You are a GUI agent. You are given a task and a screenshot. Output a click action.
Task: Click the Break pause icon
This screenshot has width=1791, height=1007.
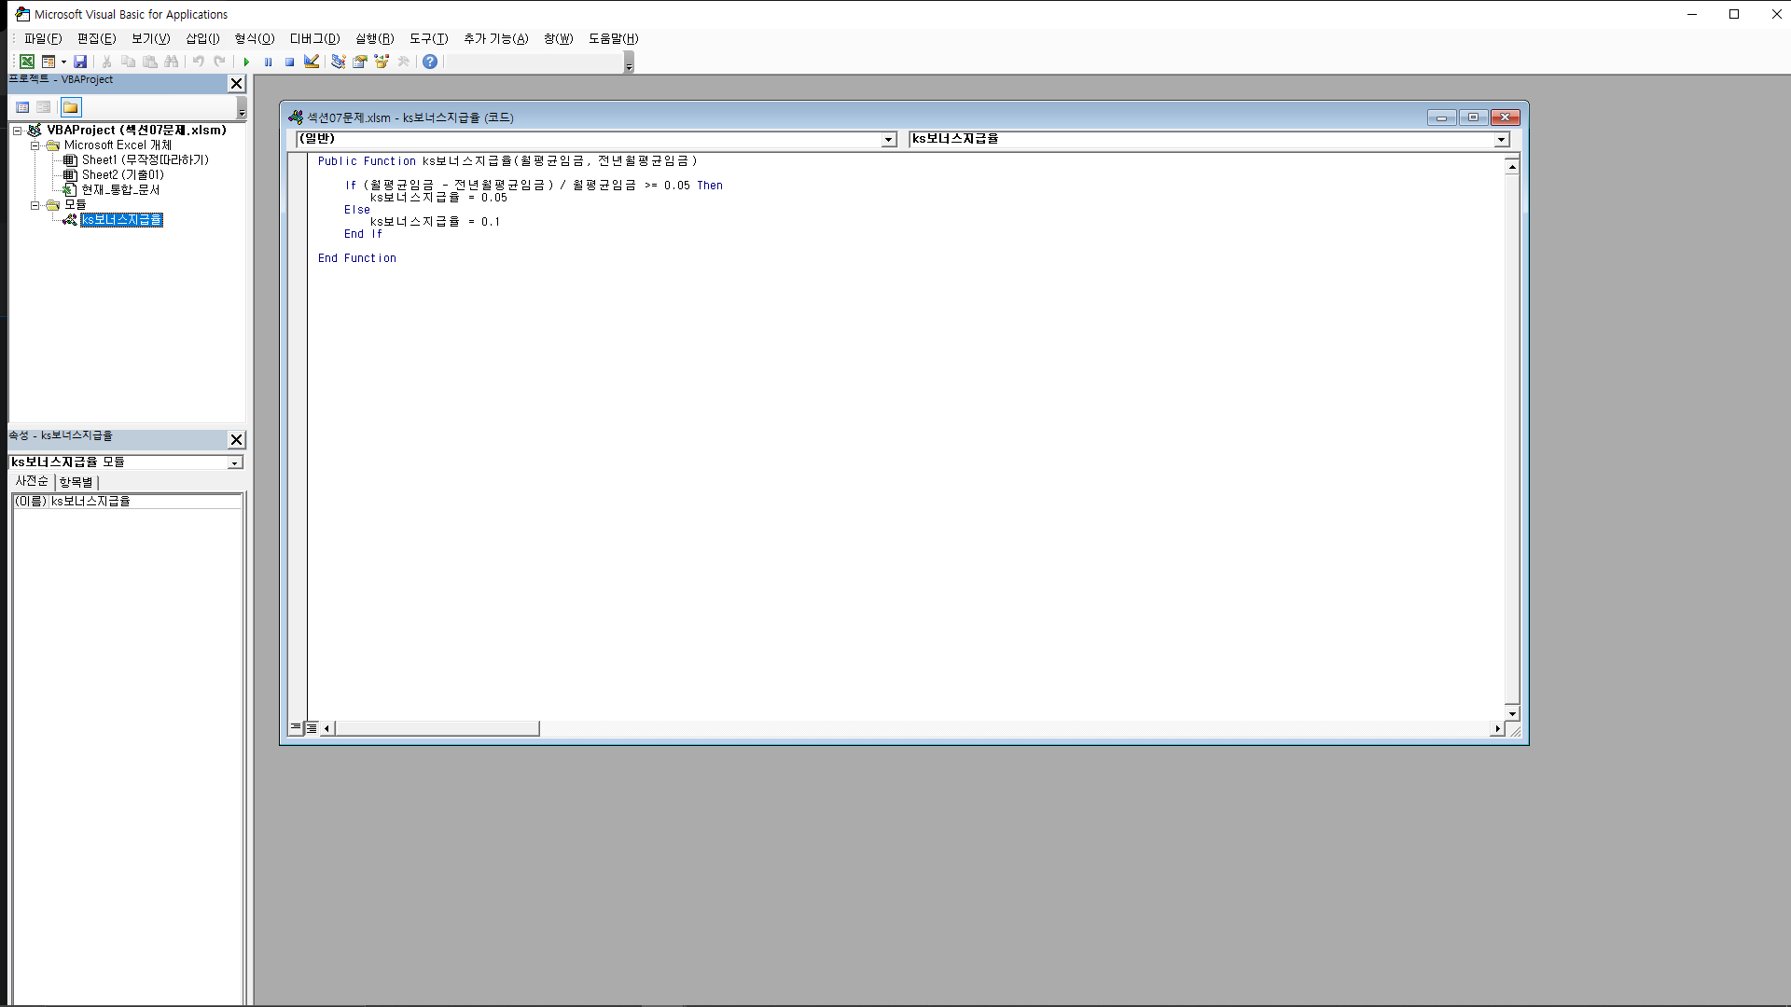[x=268, y=62]
